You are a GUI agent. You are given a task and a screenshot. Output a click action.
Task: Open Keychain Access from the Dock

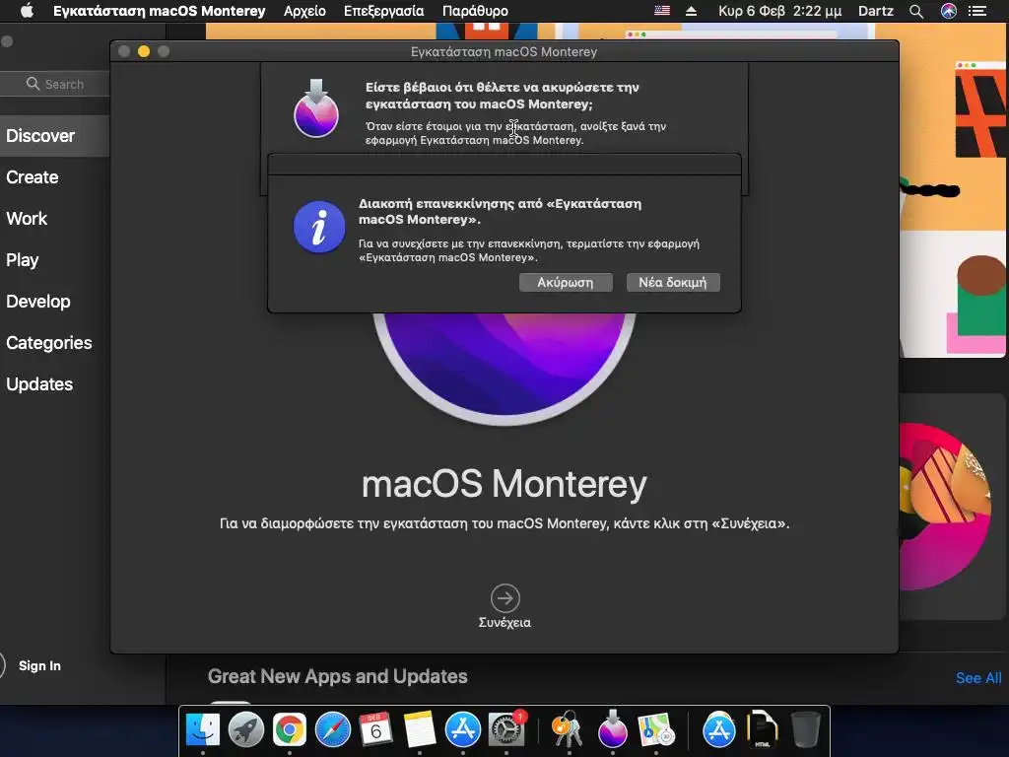568,730
